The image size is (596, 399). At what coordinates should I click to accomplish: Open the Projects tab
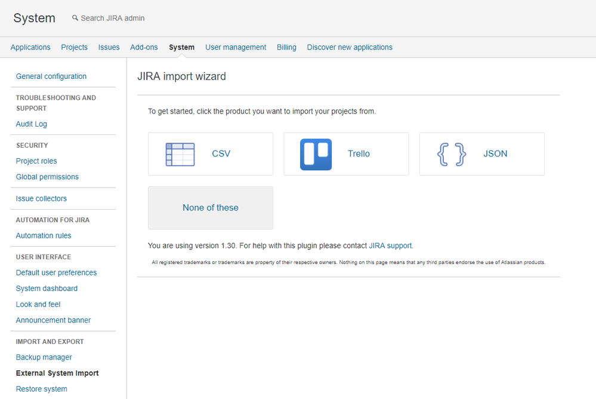tap(74, 47)
